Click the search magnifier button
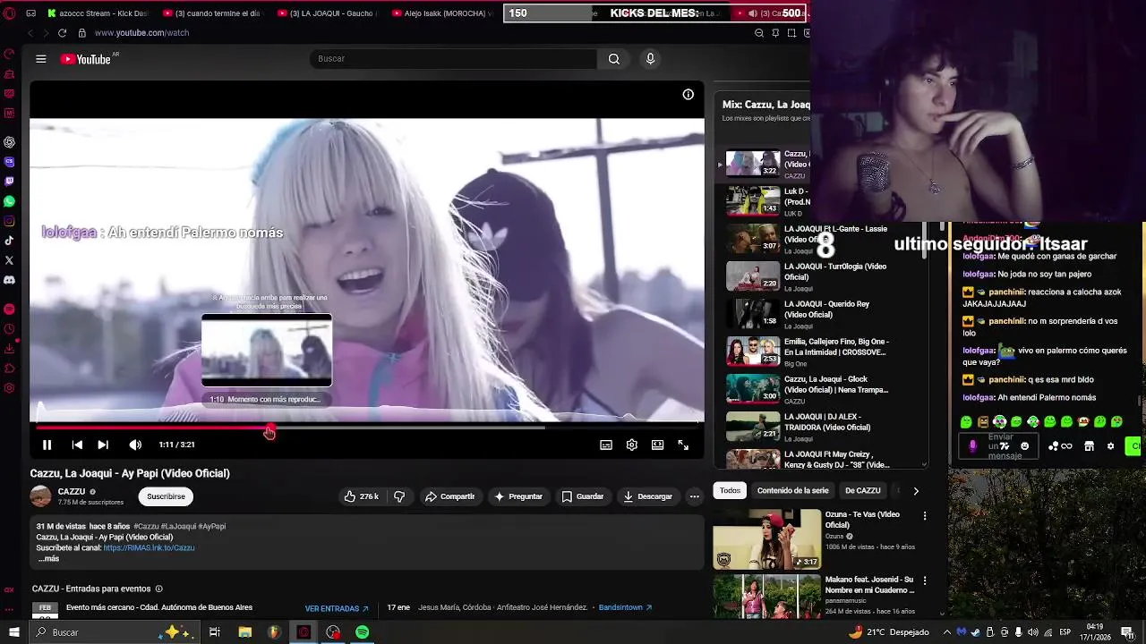This screenshot has height=644, width=1146. coord(613,59)
